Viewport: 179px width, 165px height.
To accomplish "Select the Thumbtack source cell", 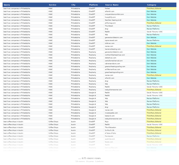I will tap(125, 26).
